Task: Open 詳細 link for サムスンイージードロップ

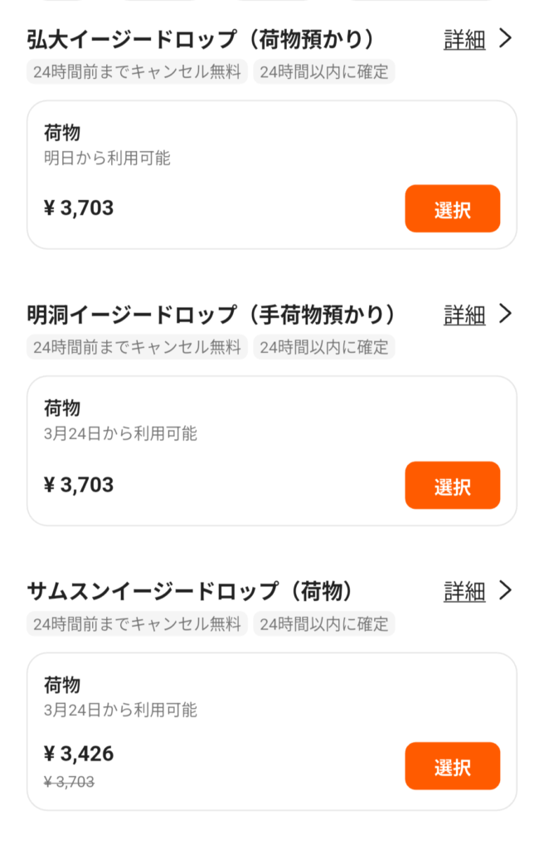Action: pos(464,591)
